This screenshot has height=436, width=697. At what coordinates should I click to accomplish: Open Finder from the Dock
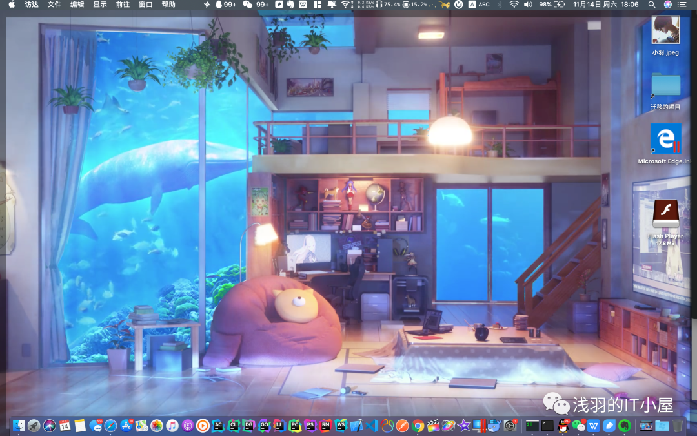pyautogui.click(x=19, y=426)
